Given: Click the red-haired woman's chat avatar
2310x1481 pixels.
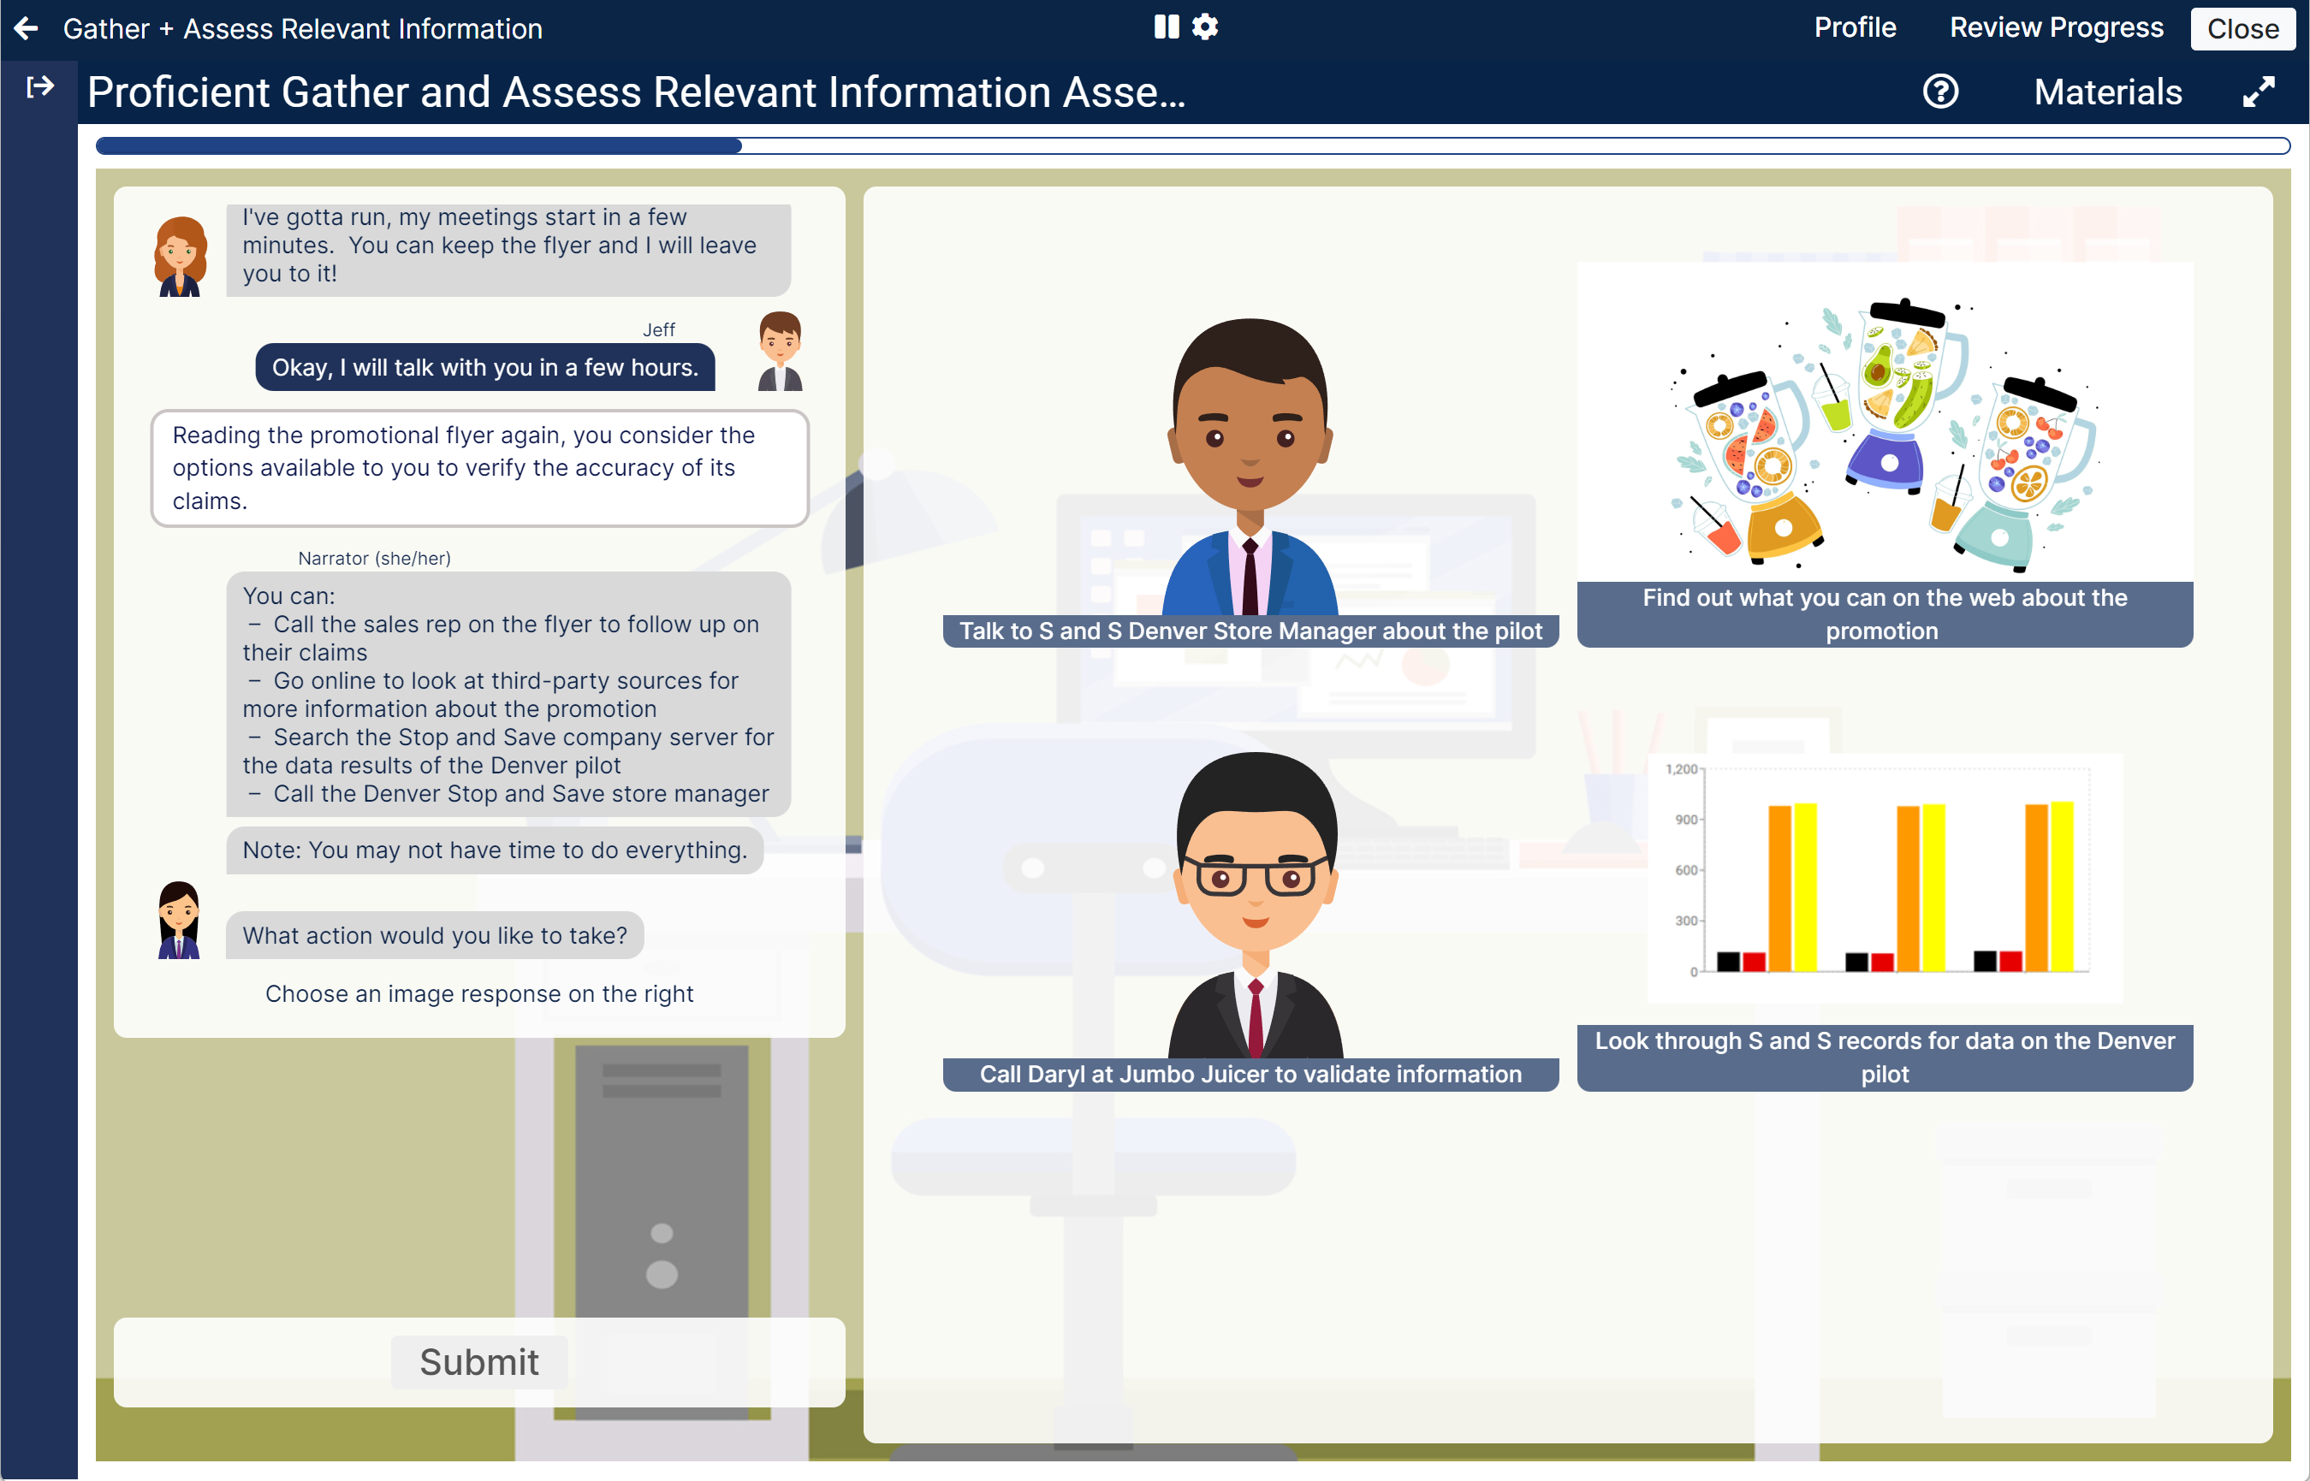Looking at the screenshot, I should pos(180,256).
